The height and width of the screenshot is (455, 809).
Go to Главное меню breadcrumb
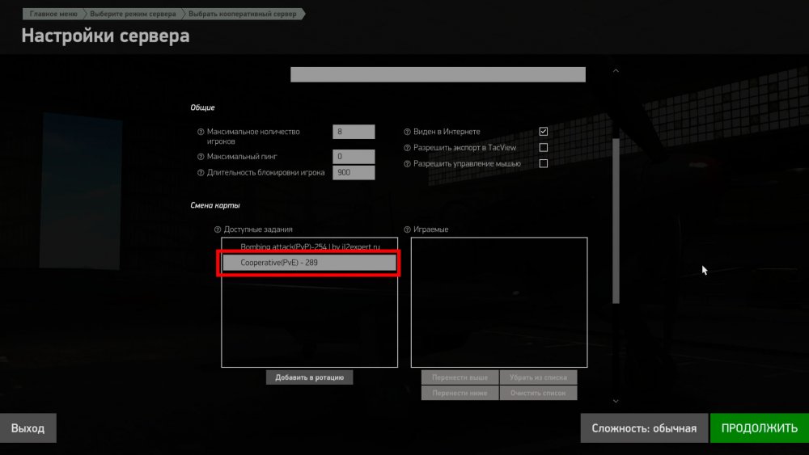pyautogui.click(x=53, y=14)
